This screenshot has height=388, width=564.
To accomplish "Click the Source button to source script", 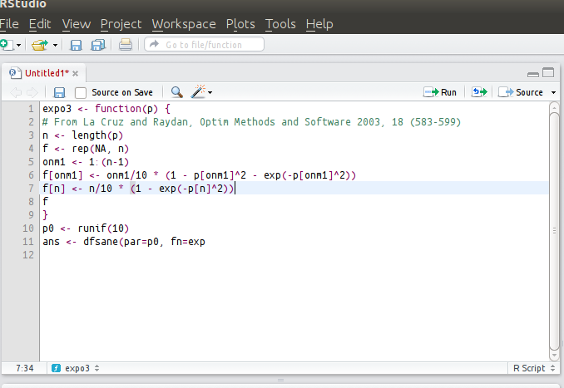I will pos(522,92).
